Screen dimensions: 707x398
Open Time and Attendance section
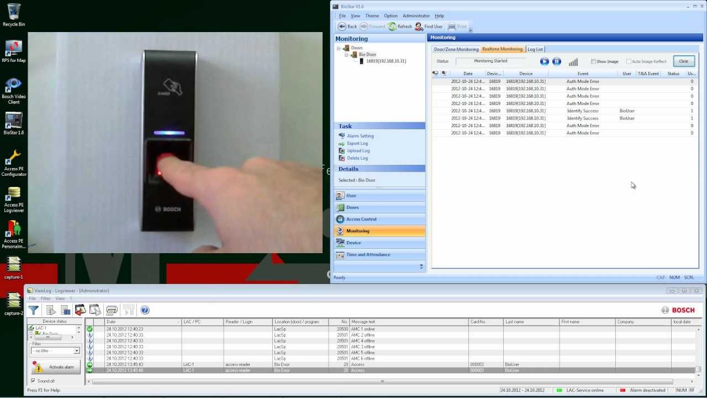pos(379,255)
